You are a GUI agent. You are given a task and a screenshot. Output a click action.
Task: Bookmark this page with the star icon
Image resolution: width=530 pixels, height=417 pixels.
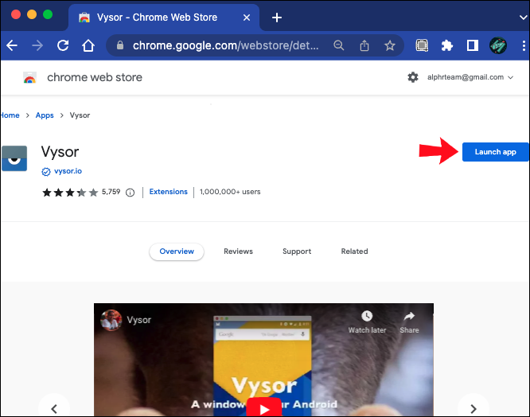(x=390, y=45)
